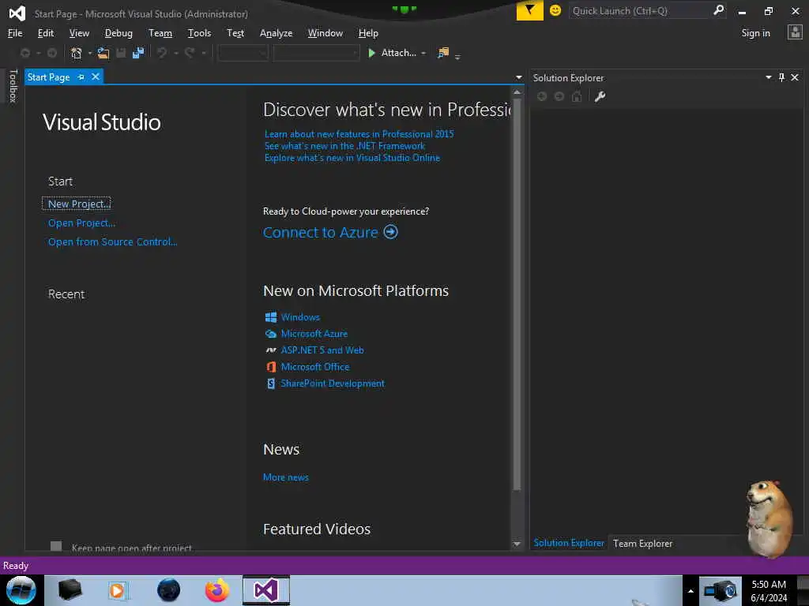This screenshot has height=606, width=809.
Task: Click the Find in Files toolbar icon
Action: click(x=443, y=53)
